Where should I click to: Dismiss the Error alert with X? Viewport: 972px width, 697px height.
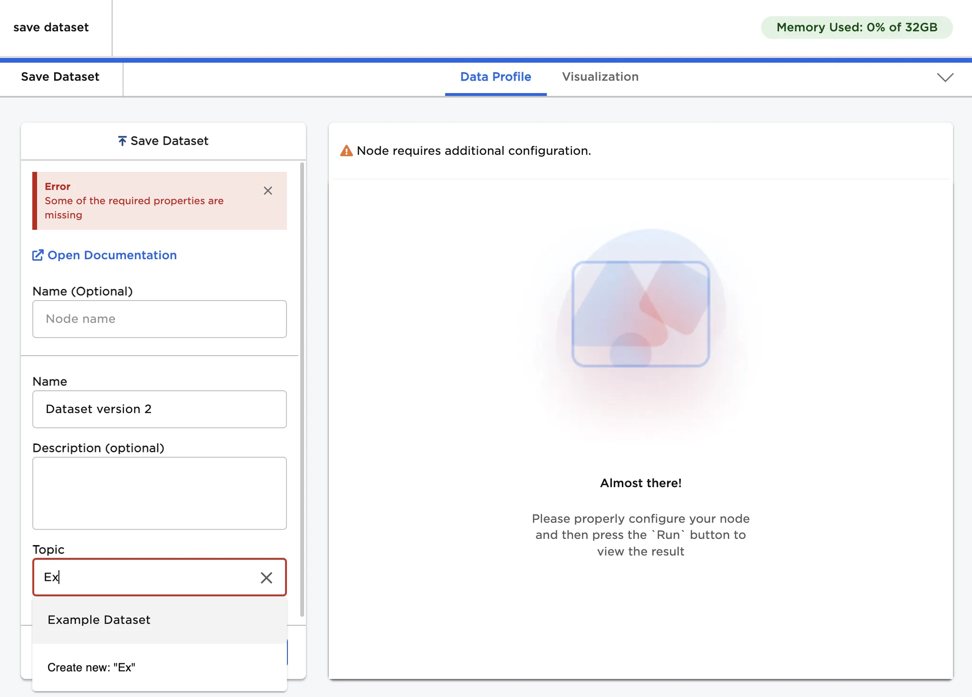268,191
